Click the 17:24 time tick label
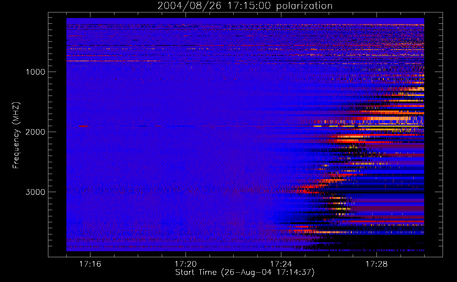This screenshot has width=457, height=282. click(281, 264)
